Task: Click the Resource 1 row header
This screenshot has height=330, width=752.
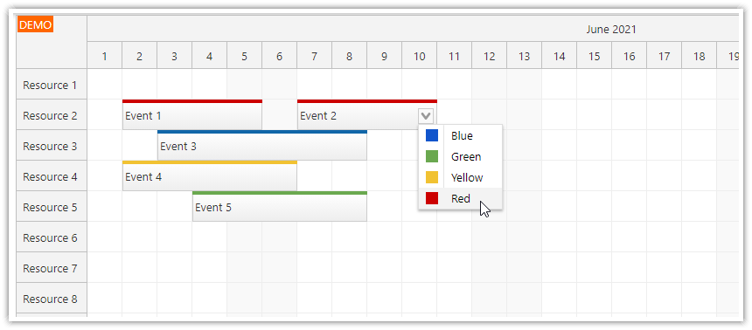Action: click(x=52, y=85)
